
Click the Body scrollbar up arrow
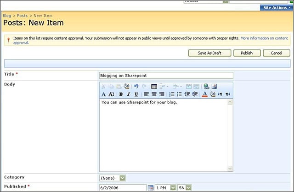(x=230, y=102)
